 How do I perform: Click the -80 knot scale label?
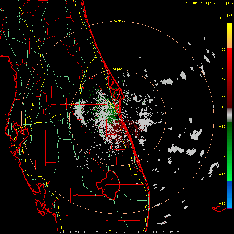point(222,194)
